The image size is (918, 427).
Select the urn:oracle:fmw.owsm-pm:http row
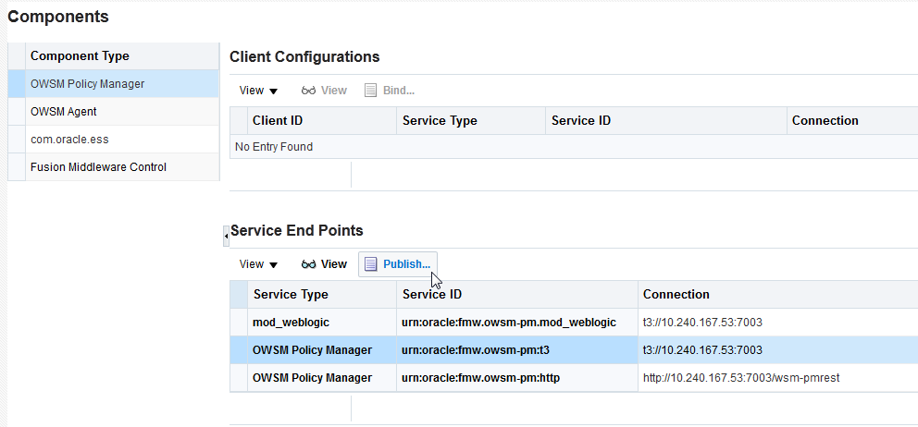pos(480,378)
